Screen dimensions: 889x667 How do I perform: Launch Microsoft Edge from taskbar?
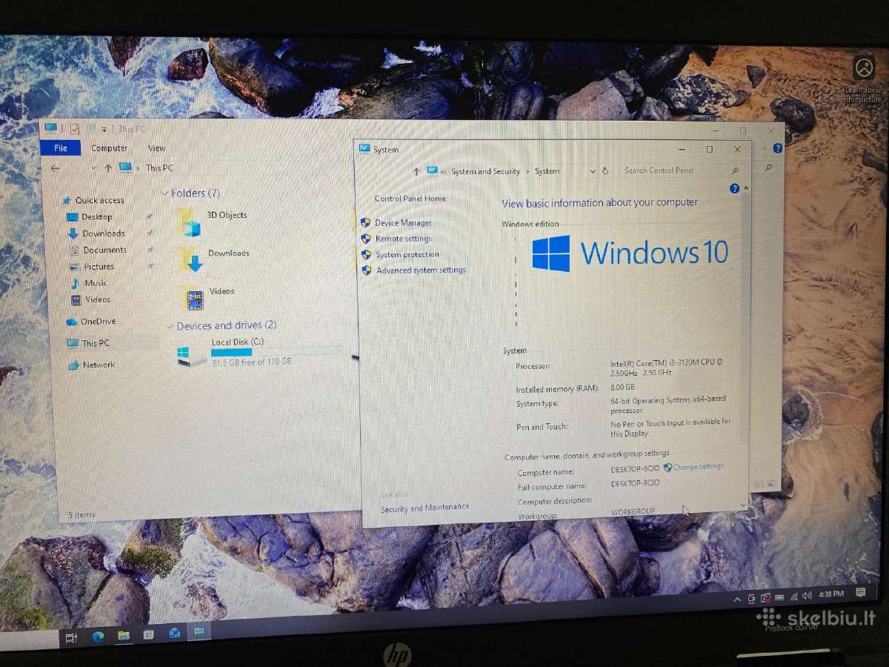click(98, 636)
